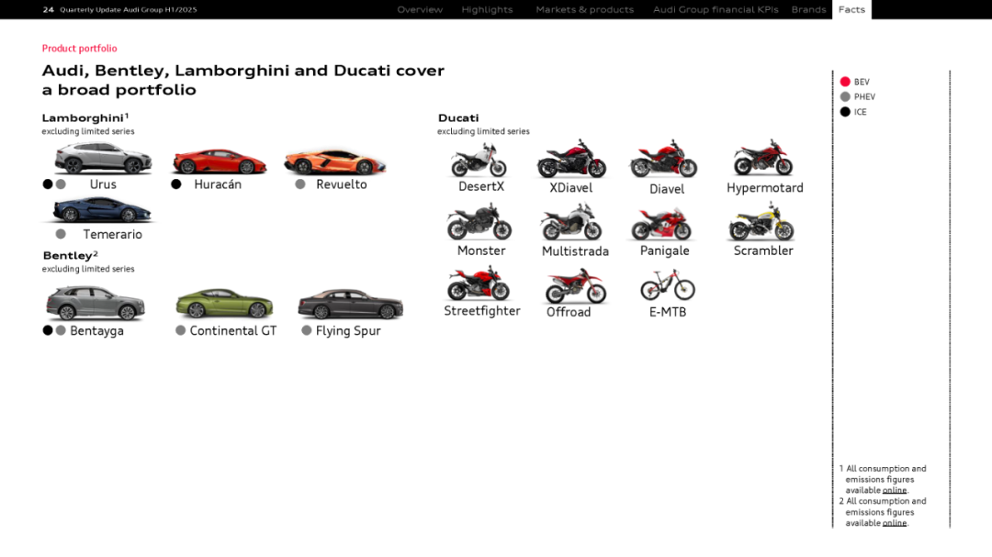Select the red Huracán car image
992x557 pixels.
click(x=219, y=162)
